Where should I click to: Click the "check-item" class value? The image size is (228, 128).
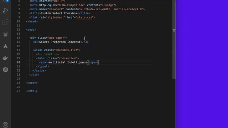coord(67,58)
